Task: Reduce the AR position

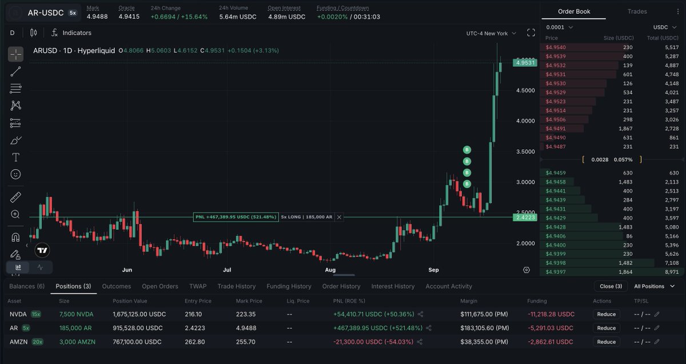Action: click(x=606, y=328)
